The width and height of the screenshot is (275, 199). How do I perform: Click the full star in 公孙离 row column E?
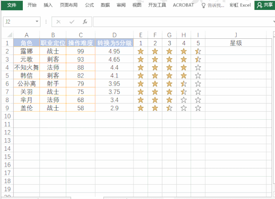click(x=141, y=84)
